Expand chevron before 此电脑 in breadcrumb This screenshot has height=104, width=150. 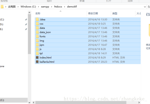pyautogui.click(x=6, y=7)
